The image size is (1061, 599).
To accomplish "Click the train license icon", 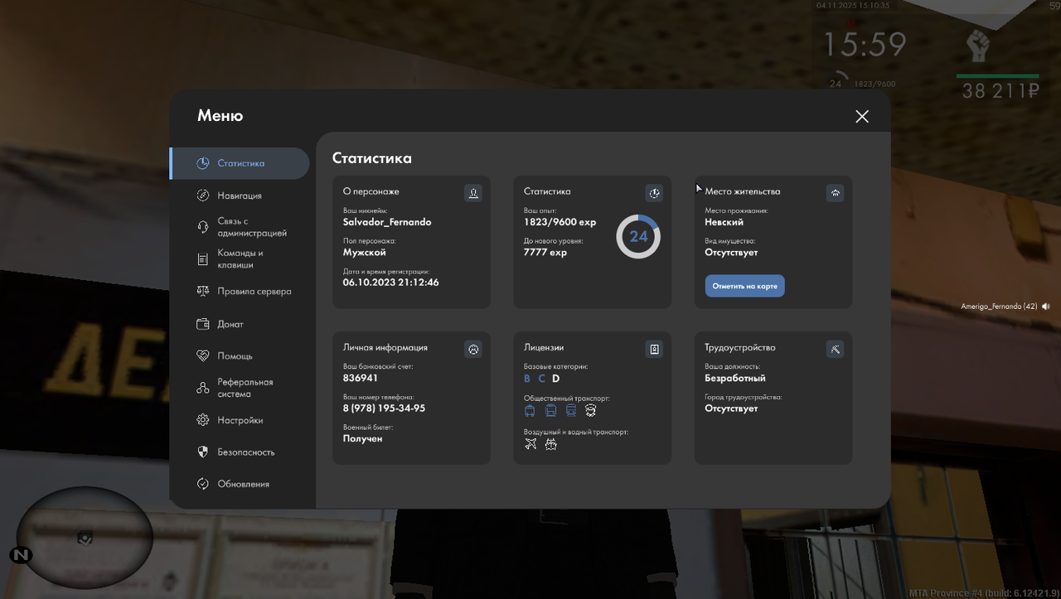I will pos(570,410).
